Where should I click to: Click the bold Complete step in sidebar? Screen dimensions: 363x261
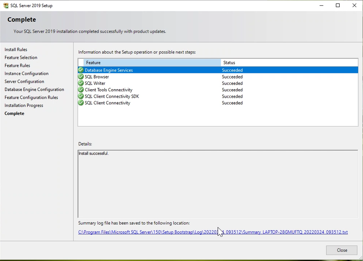(14, 113)
